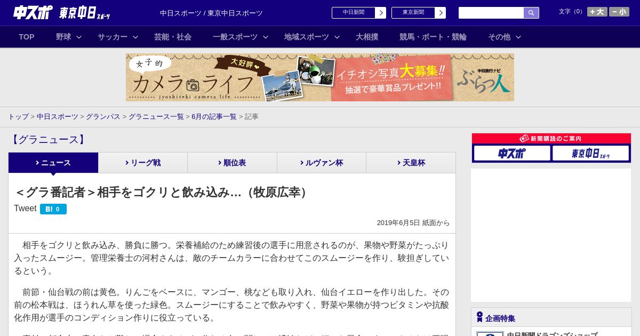Screen dimensions: 640x336
Task: Open 東京新聞 link button
Action: pyautogui.click(x=413, y=13)
